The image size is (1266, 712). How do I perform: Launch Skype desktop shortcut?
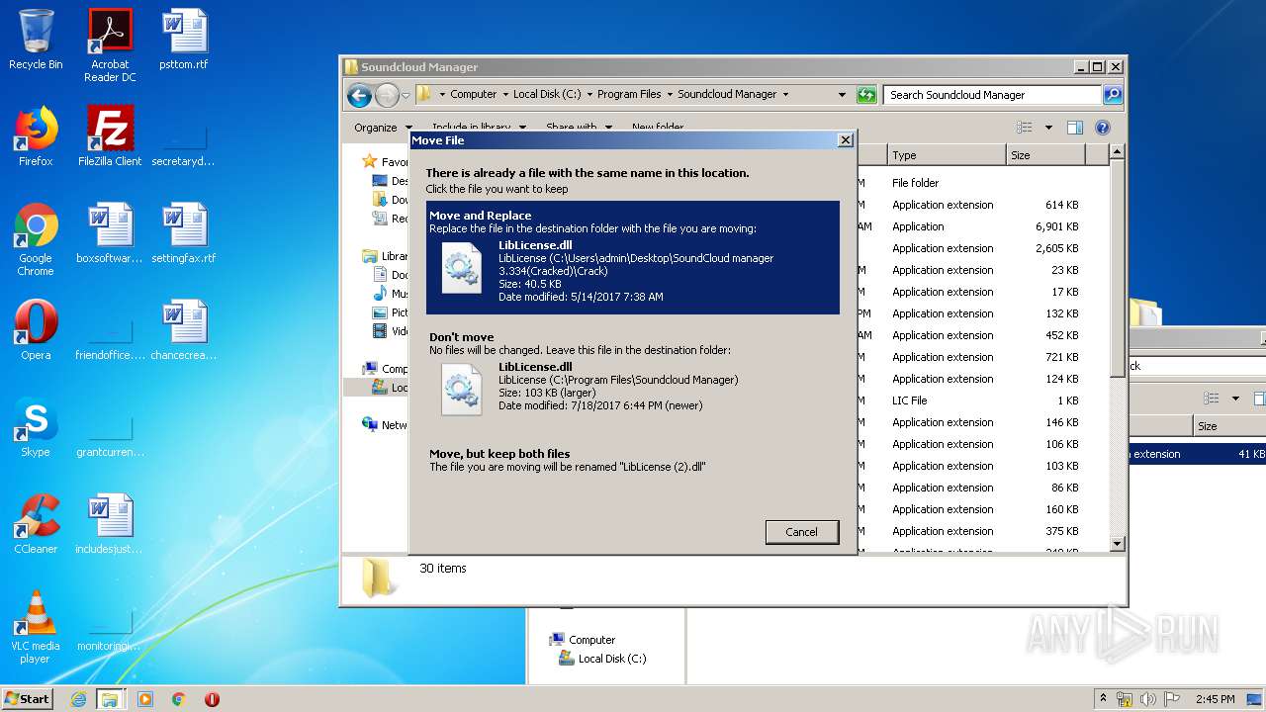[x=36, y=427]
